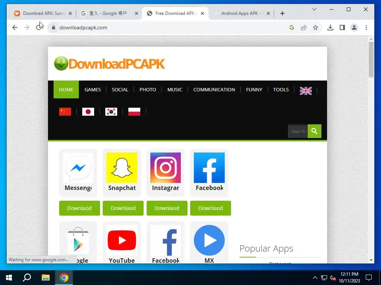Open the Chrome three-dot menu
Viewport: 381px width, 285px height.
(x=366, y=27)
